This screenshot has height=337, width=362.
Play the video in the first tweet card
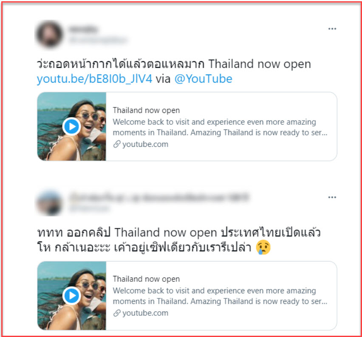pos(71,126)
